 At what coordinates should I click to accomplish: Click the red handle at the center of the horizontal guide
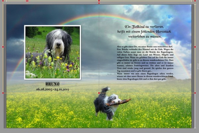pos(99,93)
